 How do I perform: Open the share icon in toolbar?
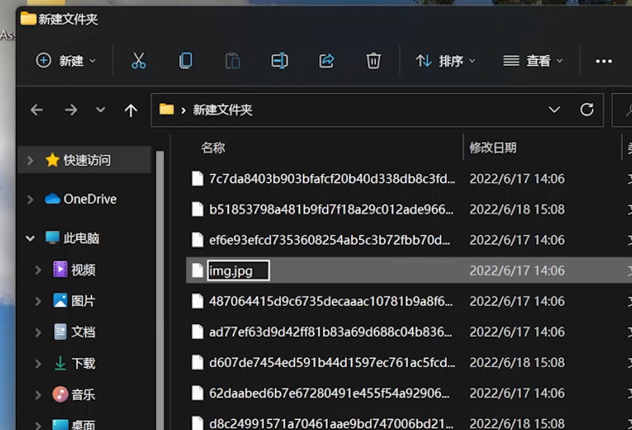pos(326,61)
